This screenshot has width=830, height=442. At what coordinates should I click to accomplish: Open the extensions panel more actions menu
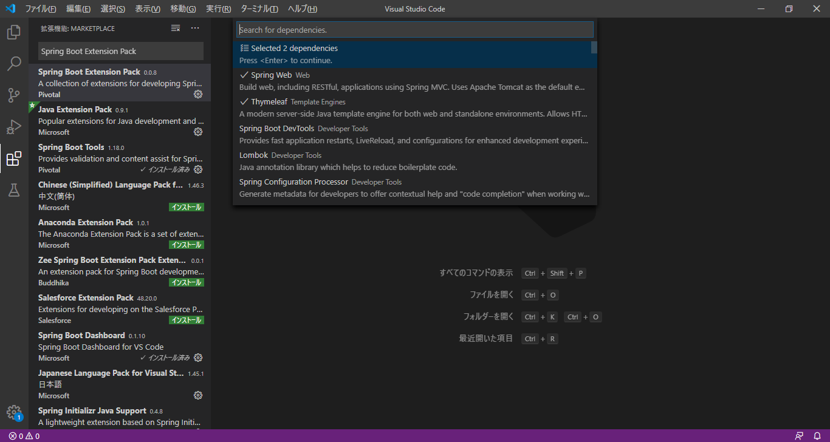[195, 29]
